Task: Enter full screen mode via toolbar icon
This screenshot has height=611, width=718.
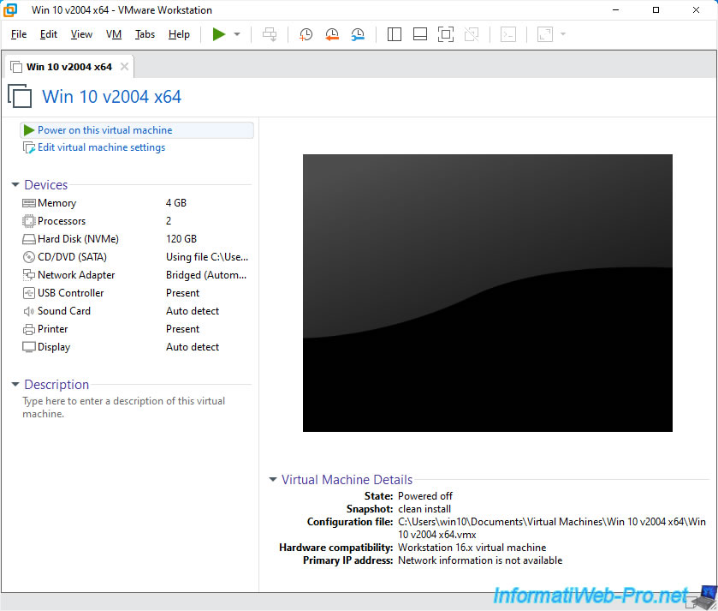Action: pyautogui.click(x=446, y=34)
